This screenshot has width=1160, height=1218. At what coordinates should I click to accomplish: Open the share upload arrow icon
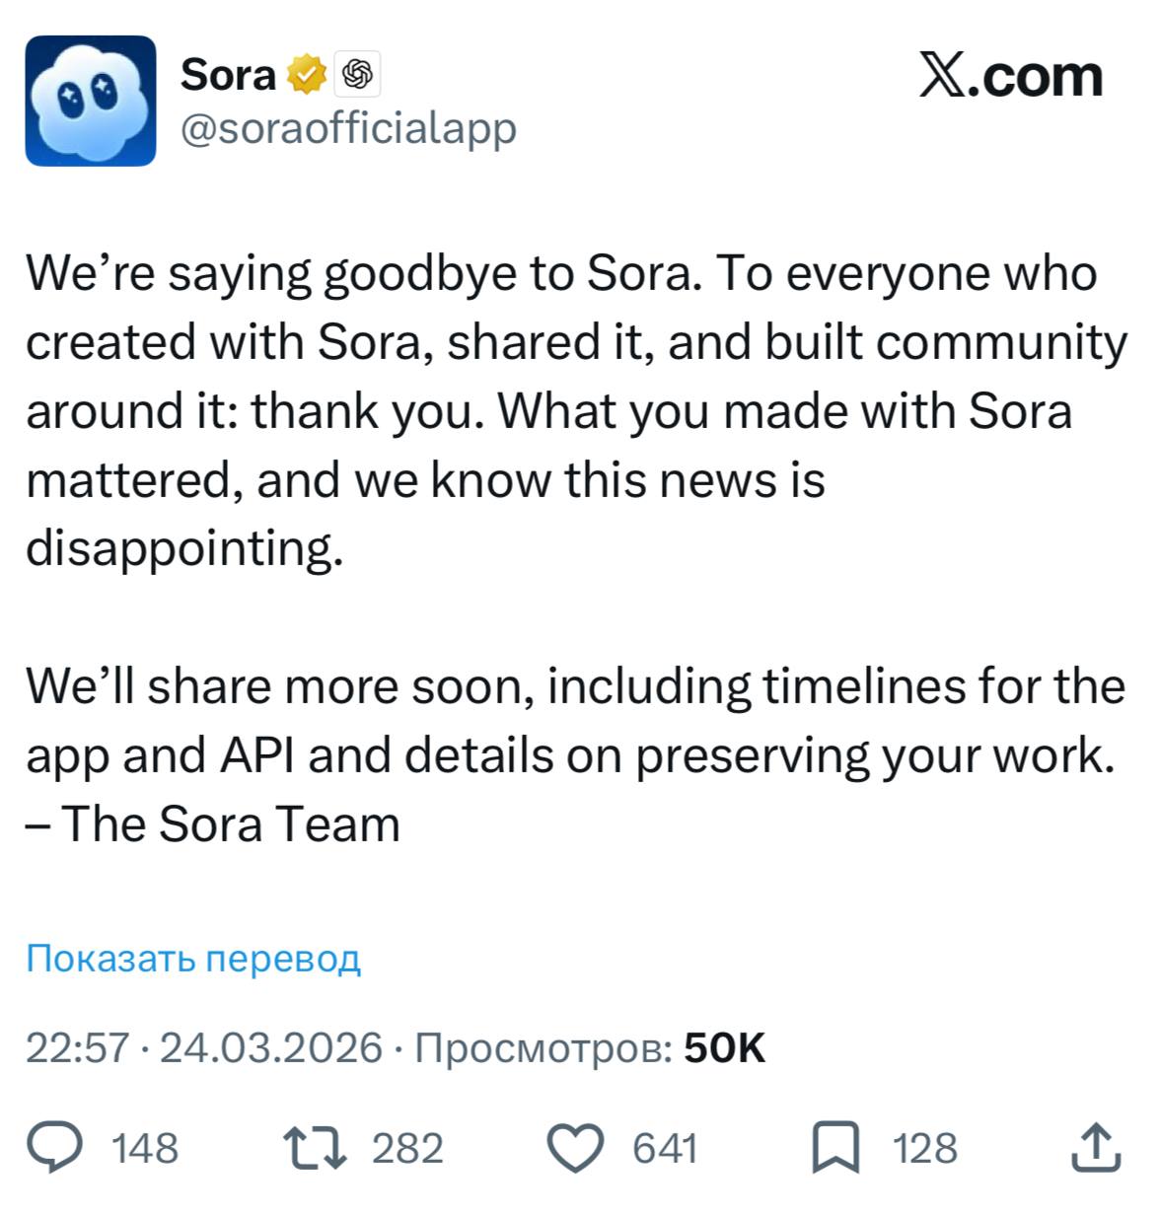coord(1096,1147)
